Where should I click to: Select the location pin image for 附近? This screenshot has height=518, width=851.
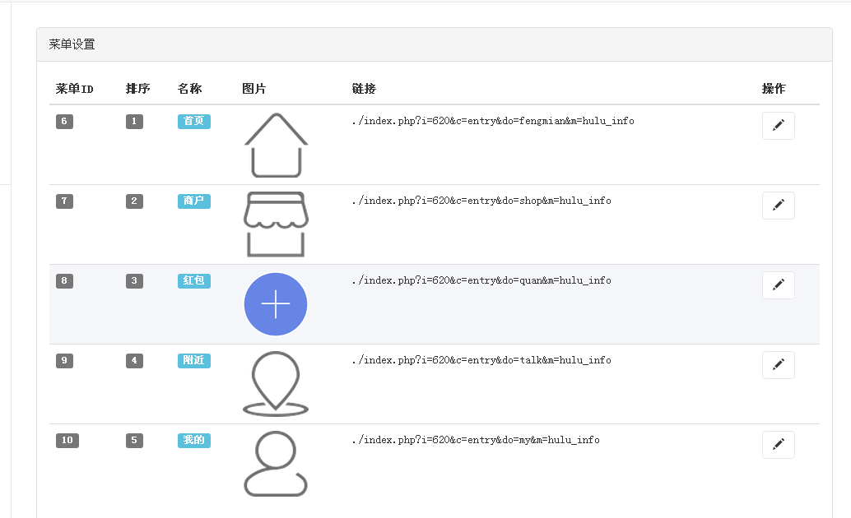(x=276, y=384)
